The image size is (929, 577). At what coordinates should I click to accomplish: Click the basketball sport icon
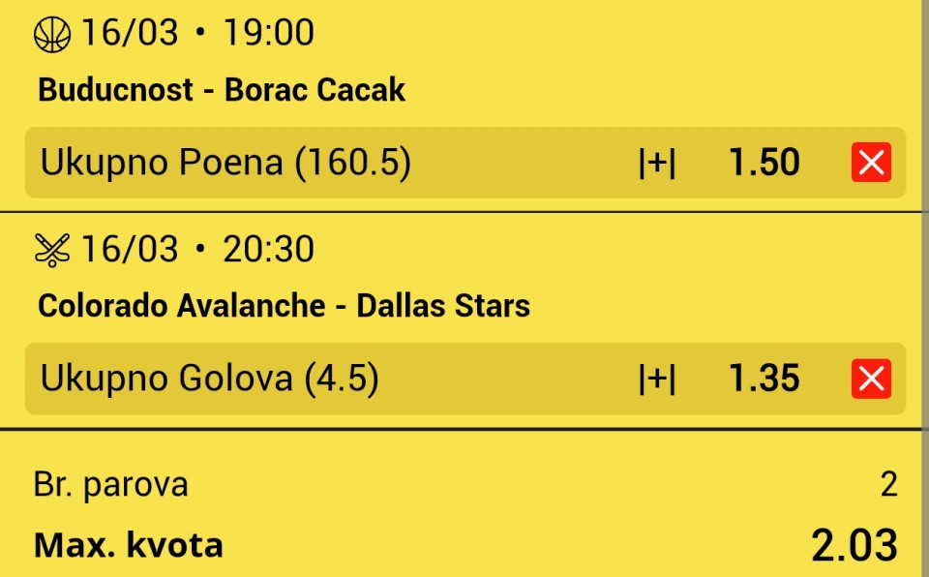(x=52, y=34)
